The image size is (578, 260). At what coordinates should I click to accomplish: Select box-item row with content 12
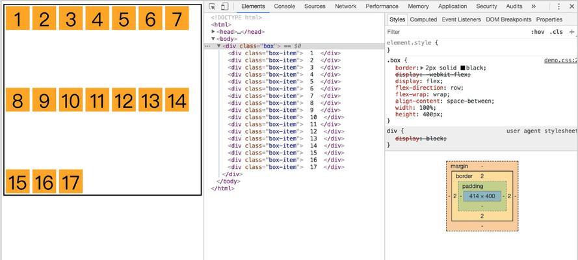tap(286, 131)
